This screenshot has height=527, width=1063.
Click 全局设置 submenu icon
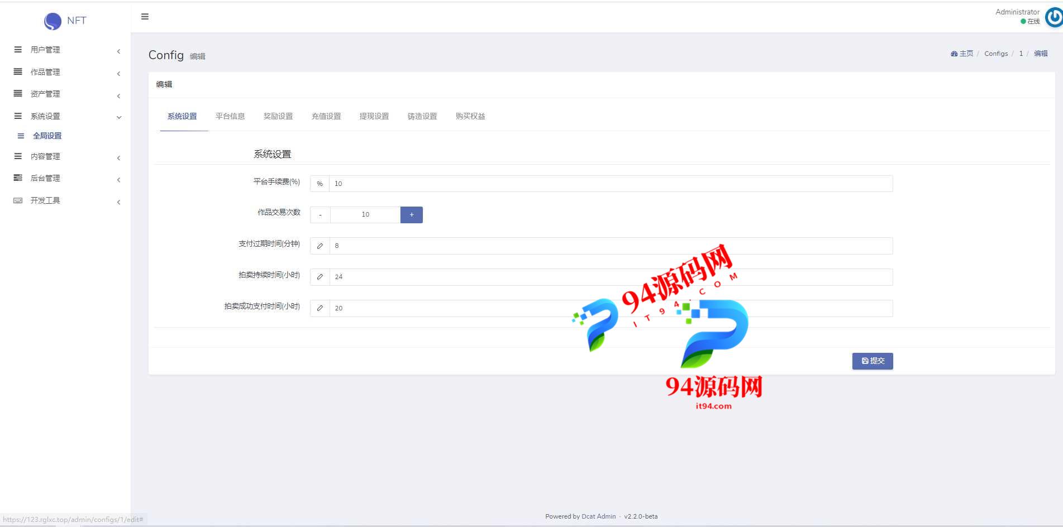coord(21,136)
